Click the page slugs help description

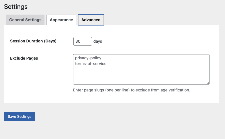132,90
